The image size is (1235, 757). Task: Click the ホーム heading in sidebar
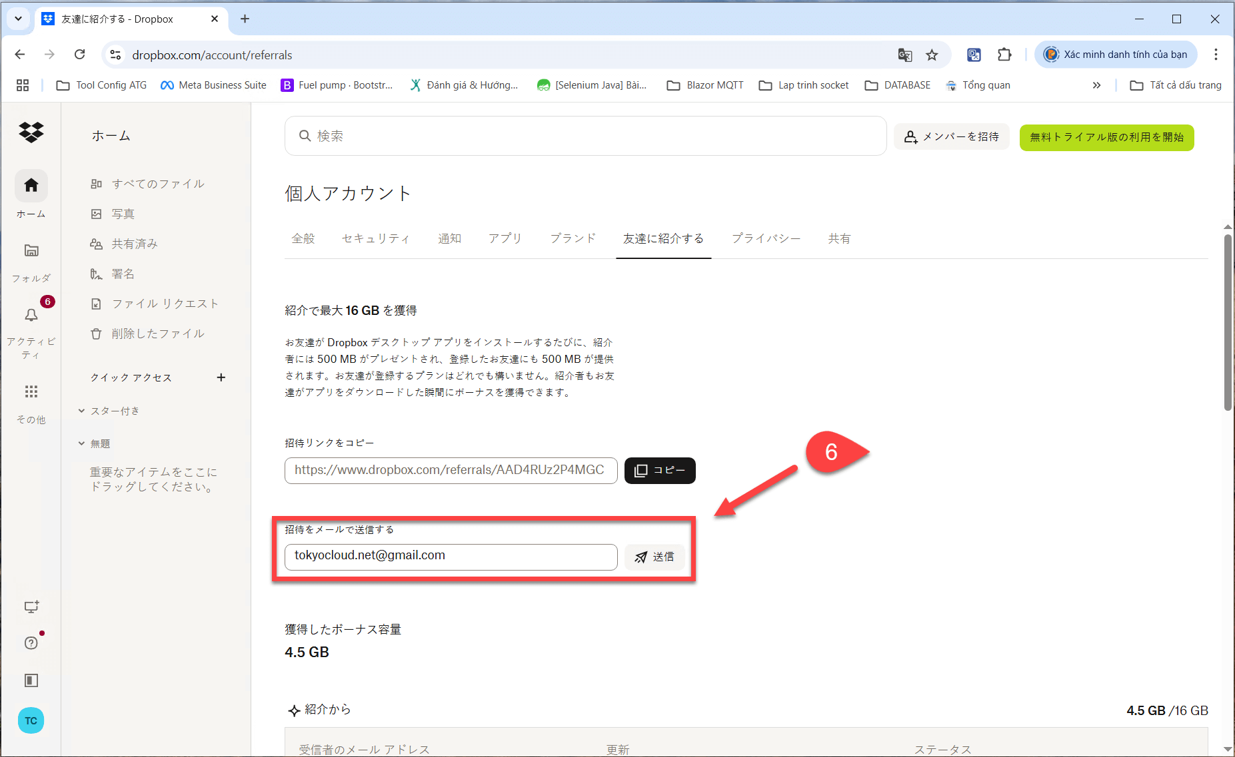click(111, 136)
